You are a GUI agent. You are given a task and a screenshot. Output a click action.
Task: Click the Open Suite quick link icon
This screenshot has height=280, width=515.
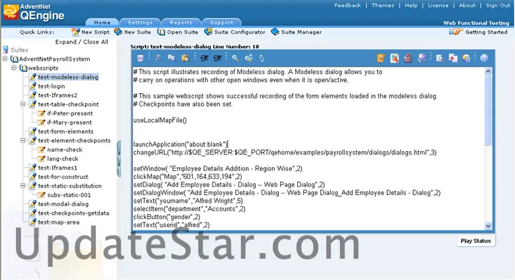coord(161,32)
